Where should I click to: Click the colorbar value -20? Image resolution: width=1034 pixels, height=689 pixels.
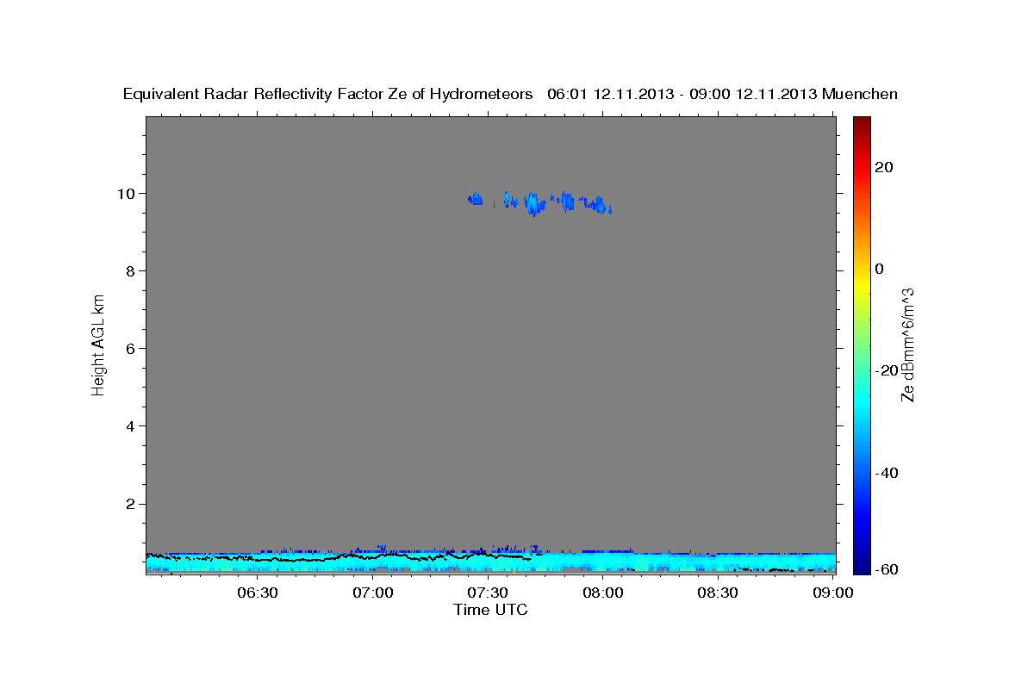[x=885, y=370]
